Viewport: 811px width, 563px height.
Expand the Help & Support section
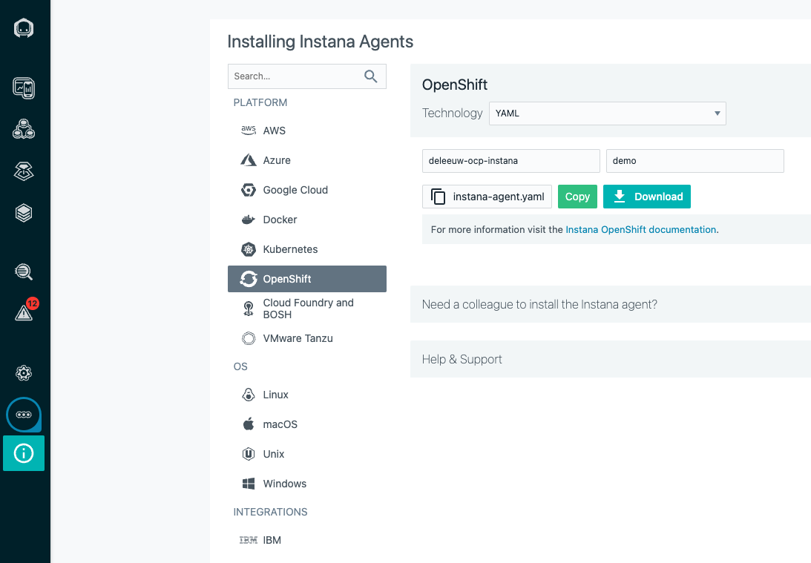point(611,359)
